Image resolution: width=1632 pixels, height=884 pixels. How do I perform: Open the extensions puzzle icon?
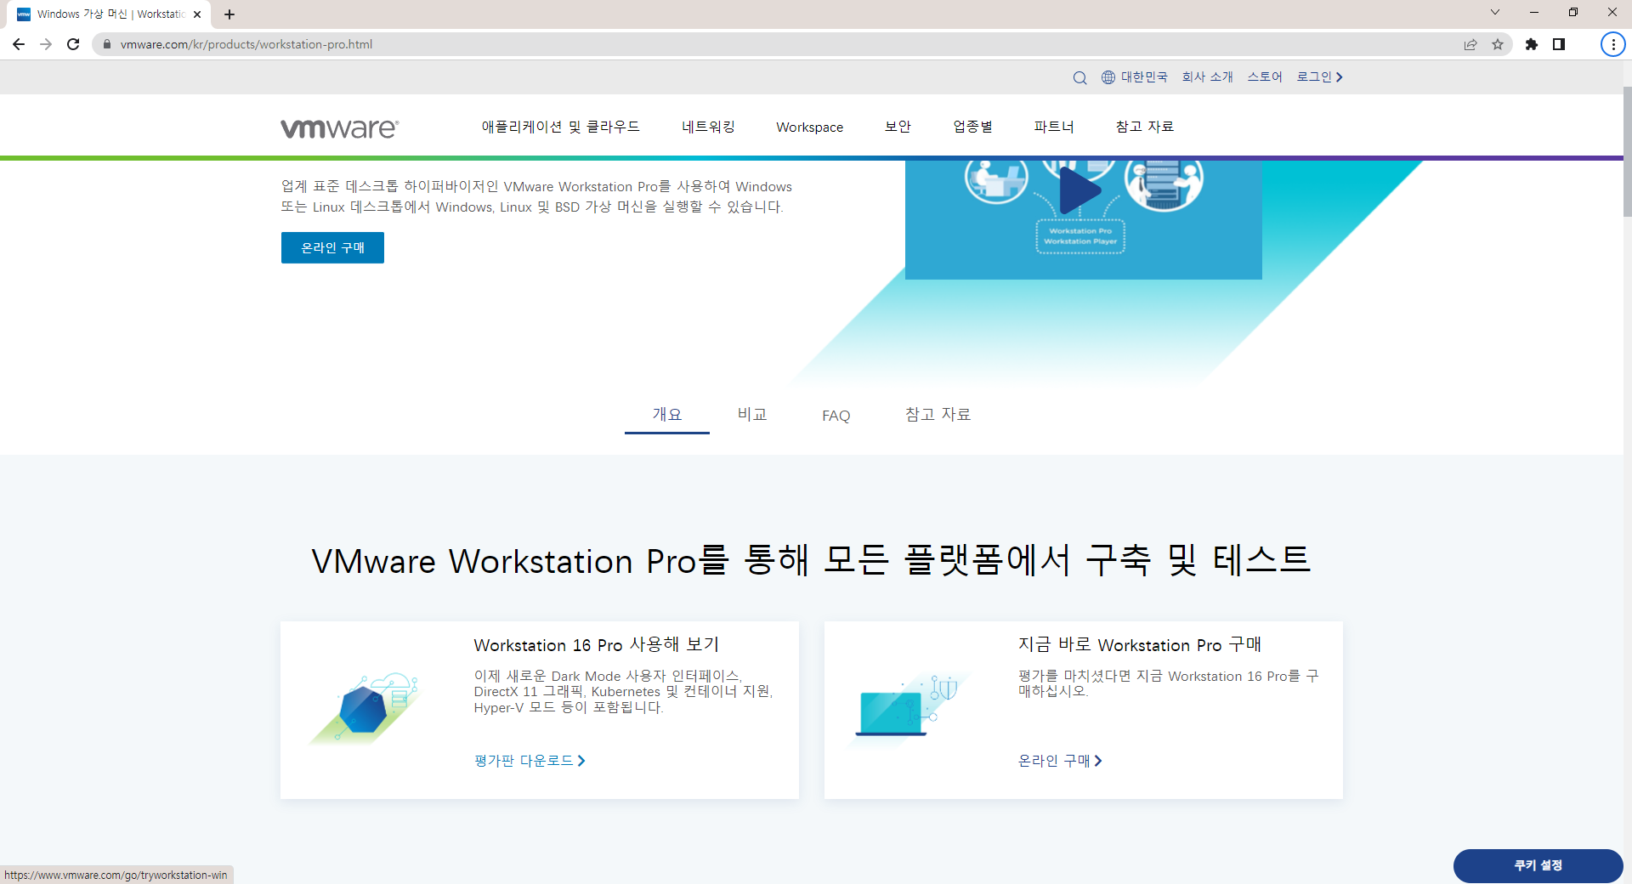1532,44
